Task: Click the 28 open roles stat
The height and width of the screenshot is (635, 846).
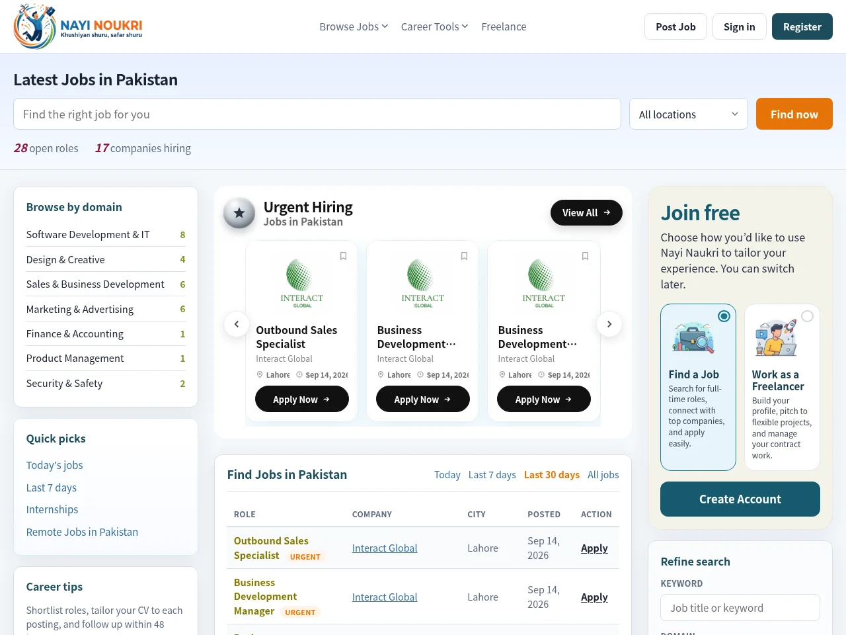Action: (46, 148)
